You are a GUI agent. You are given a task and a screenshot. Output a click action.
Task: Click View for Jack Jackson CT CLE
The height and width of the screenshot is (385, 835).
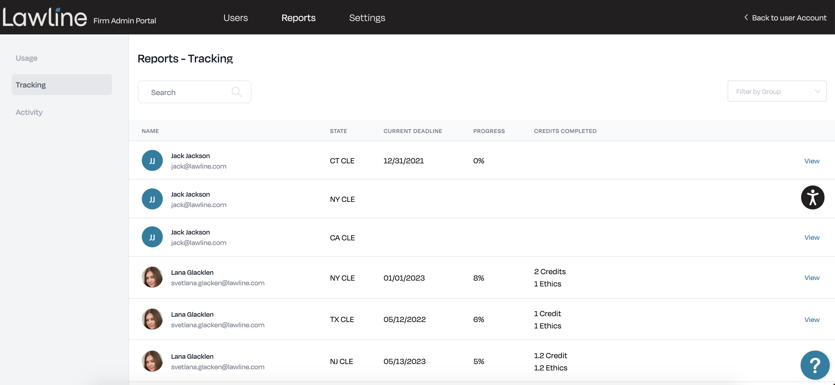tap(812, 160)
